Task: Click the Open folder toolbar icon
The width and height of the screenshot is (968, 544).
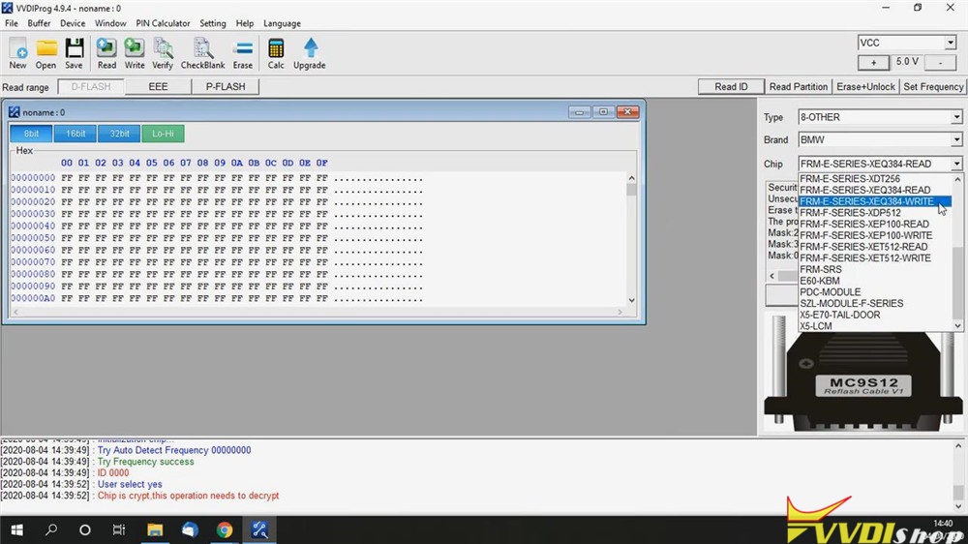Action: pyautogui.click(x=45, y=53)
